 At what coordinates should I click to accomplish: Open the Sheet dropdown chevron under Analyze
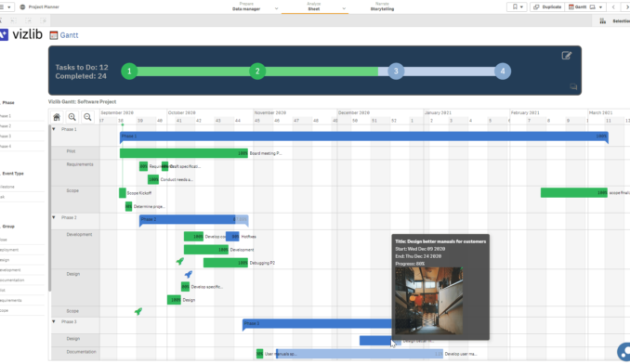(x=344, y=8)
